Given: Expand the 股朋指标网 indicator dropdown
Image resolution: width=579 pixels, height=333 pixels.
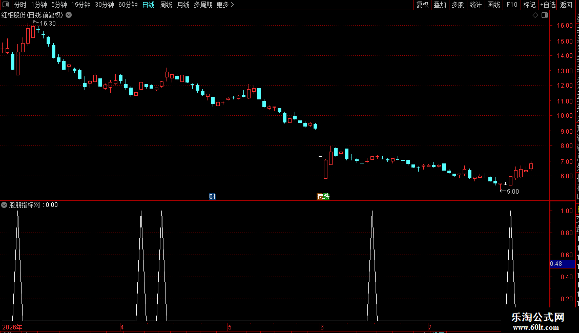Looking at the screenshot, I should pyautogui.click(x=4, y=205).
